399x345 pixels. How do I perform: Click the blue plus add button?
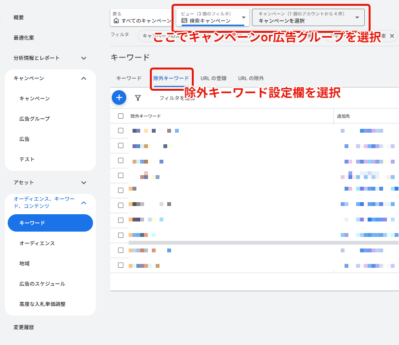119,97
